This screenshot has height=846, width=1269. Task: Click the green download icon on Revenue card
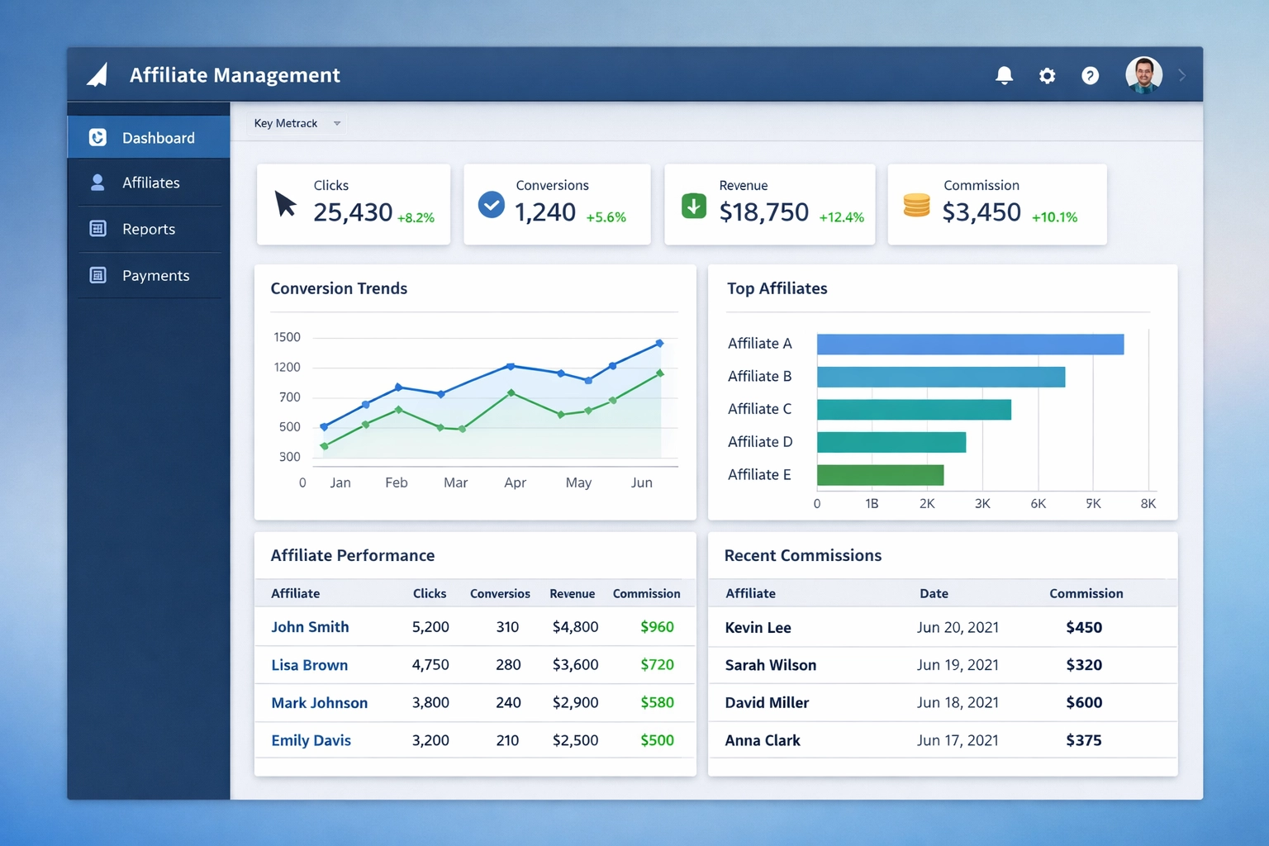pos(694,205)
